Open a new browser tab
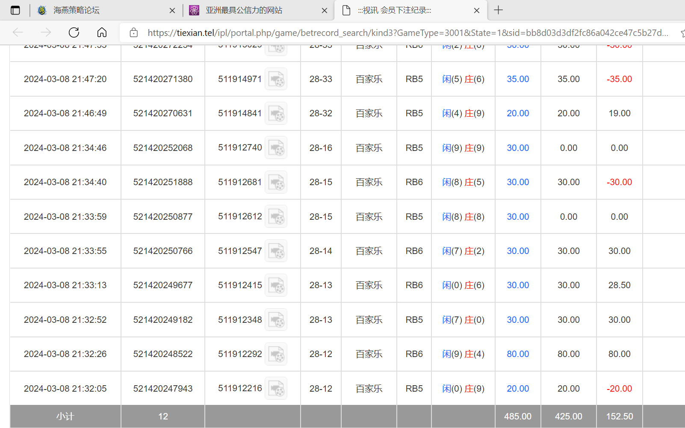This screenshot has width=685, height=428. [499, 10]
